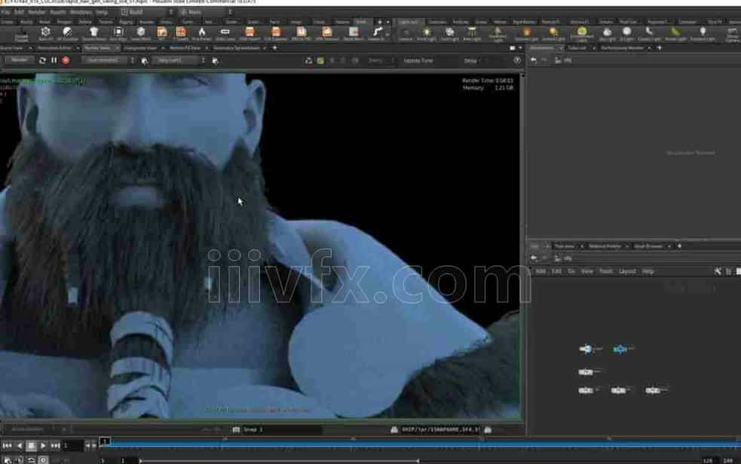Viewport: 741px width, 464px height.
Task: Click the Camera tool in the lights shelf
Action: click(x=406, y=33)
